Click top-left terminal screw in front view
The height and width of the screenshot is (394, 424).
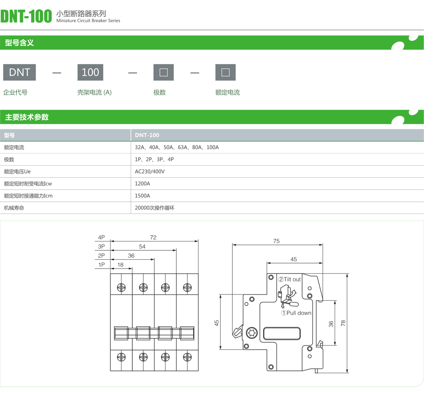click(121, 288)
